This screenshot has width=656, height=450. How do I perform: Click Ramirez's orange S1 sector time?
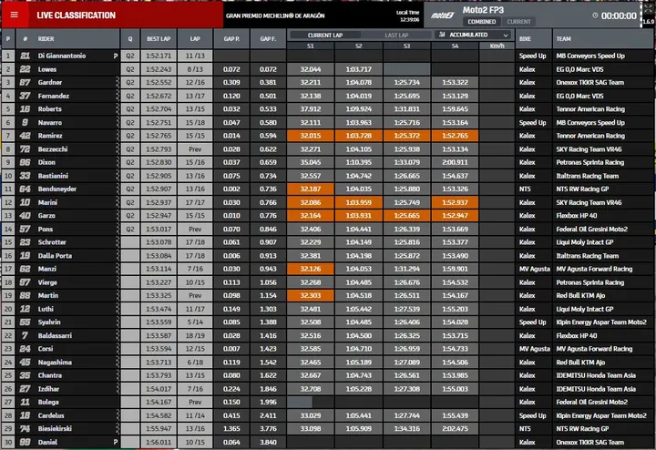(x=311, y=136)
